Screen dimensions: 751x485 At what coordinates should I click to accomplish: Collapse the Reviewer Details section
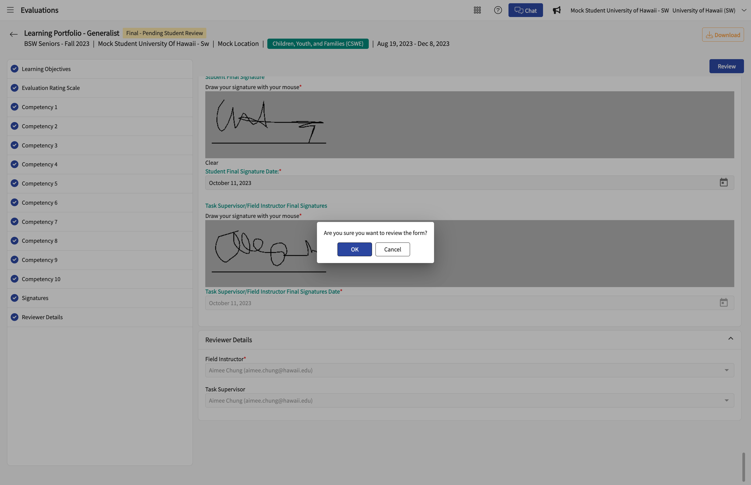[730, 339]
